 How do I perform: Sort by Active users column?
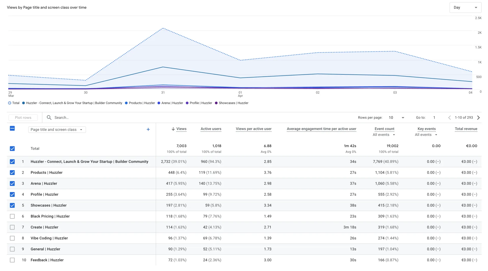211,129
